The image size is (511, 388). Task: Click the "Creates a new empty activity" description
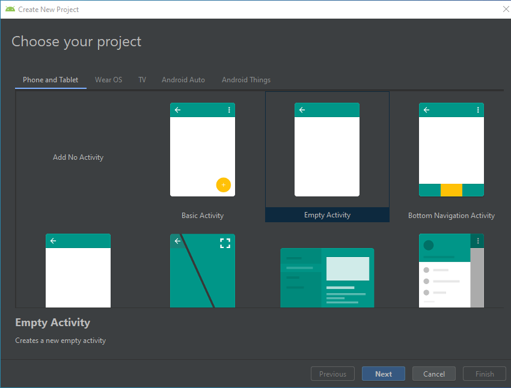pos(61,341)
